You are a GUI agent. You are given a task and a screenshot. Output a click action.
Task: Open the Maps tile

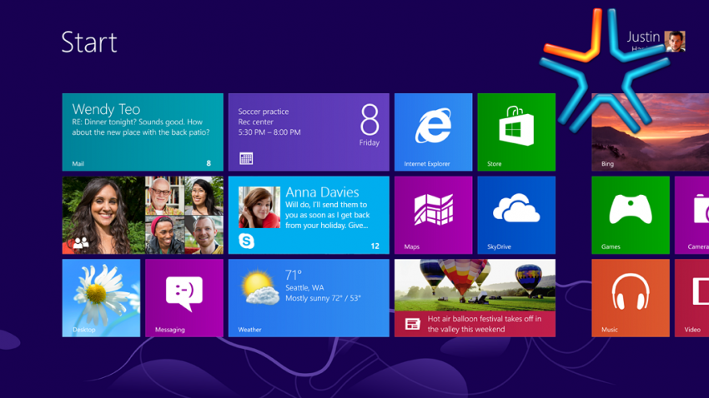pos(433,215)
